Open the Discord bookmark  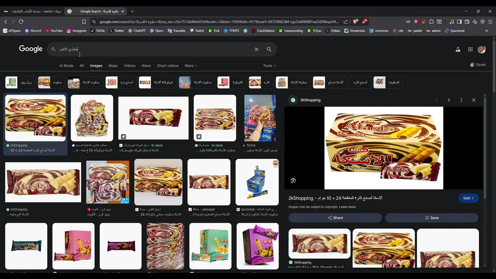[x=33, y=31]
